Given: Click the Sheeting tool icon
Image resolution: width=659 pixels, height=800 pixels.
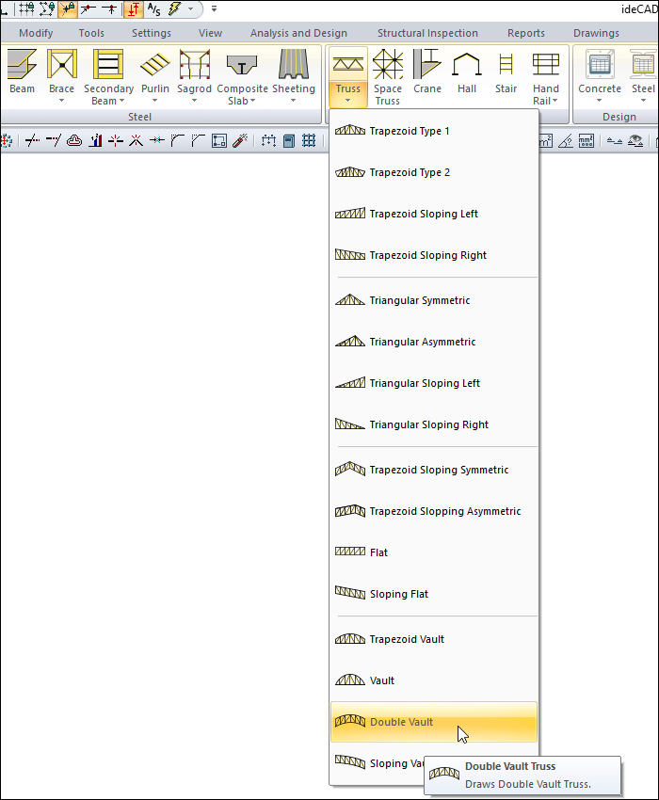Looking at the screenshot, I should coord(294,64).
